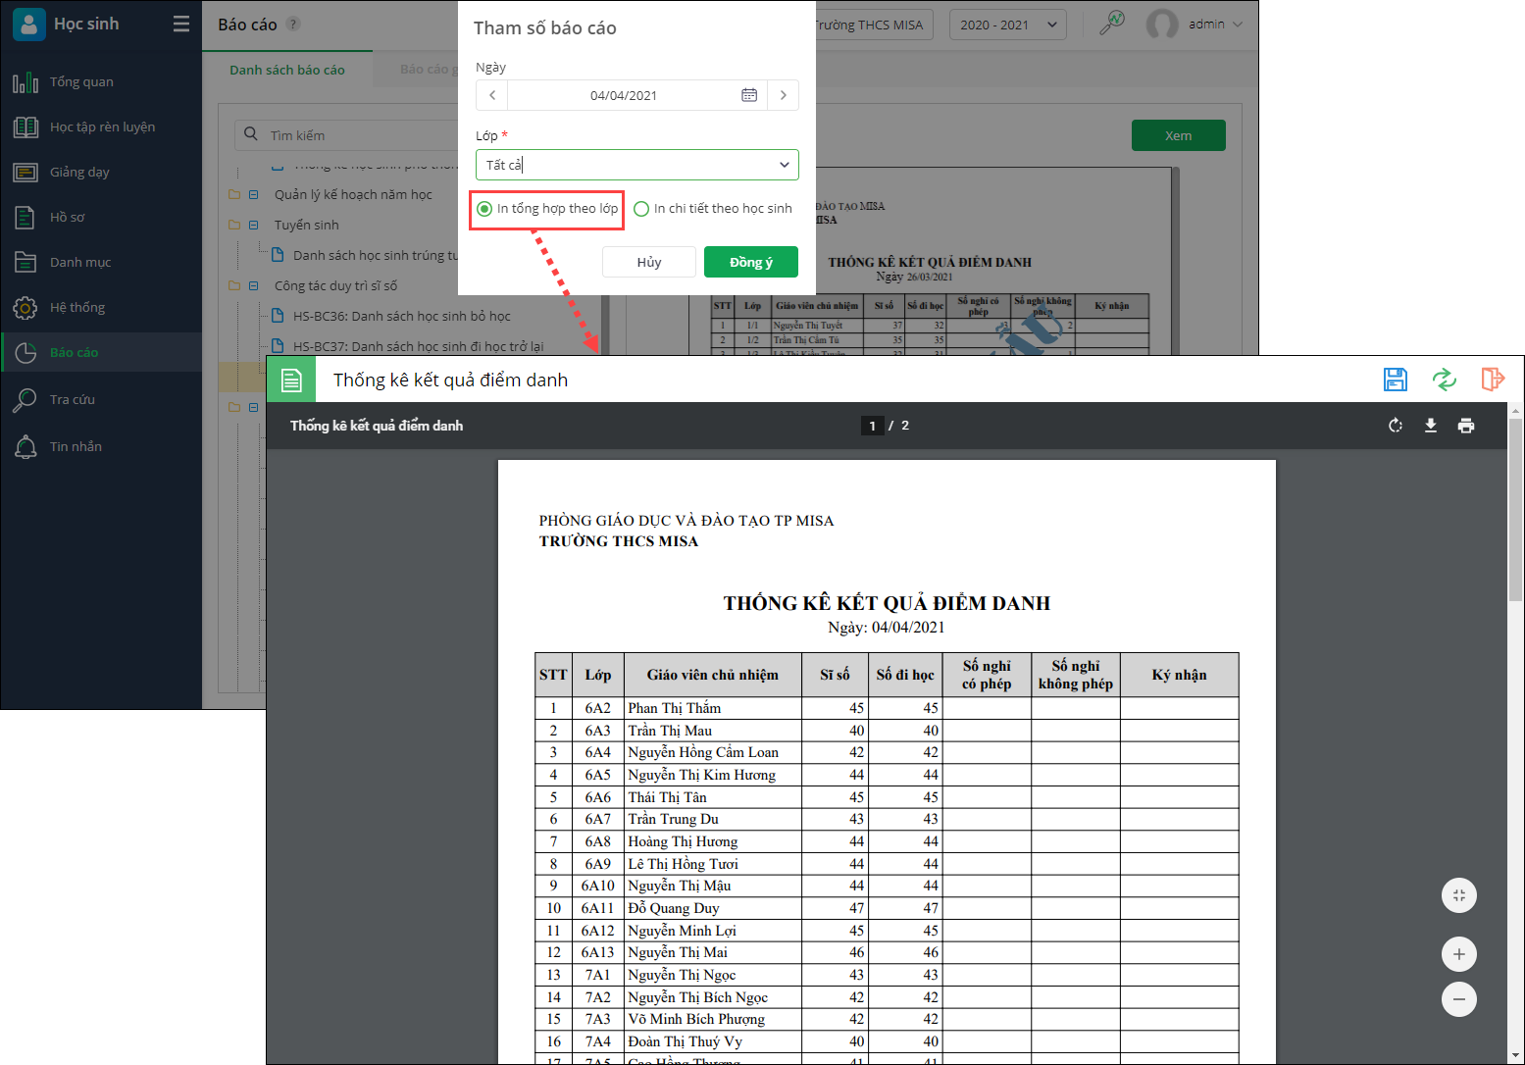Click the help question mark beside Báo cáo

[x=293, y=25]
